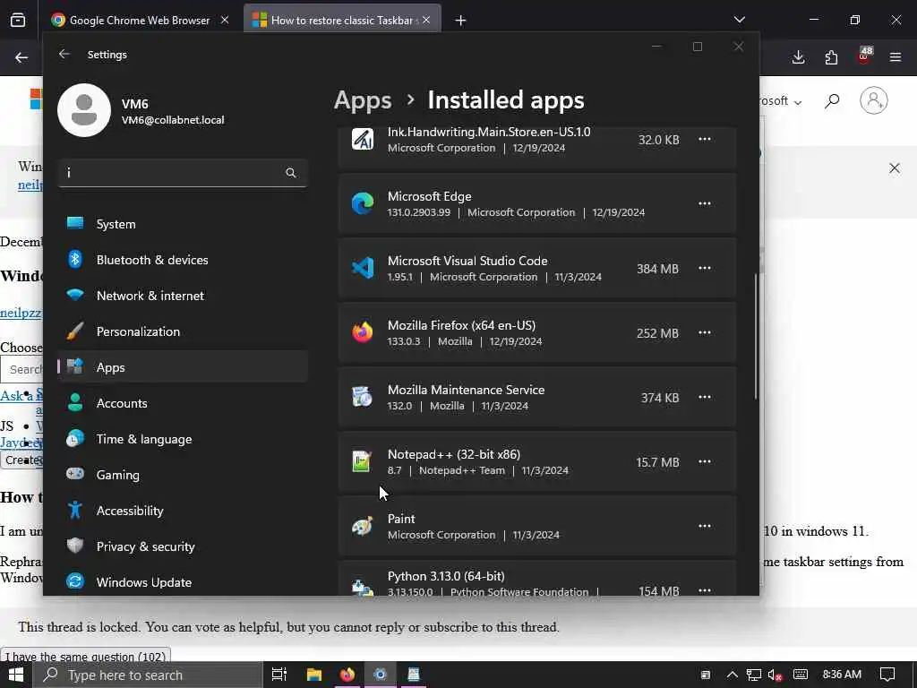Click the VM6 profile avatar
The width and height of the screenshot is (917, 688).
[84, 110]
